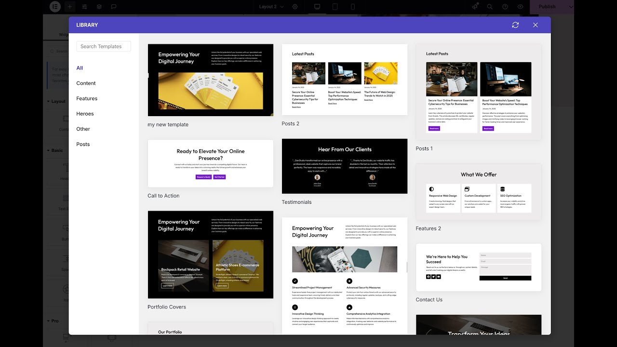Open the Features 2 template thumbnail
The image size is (617, 347).
click(479, 192)
